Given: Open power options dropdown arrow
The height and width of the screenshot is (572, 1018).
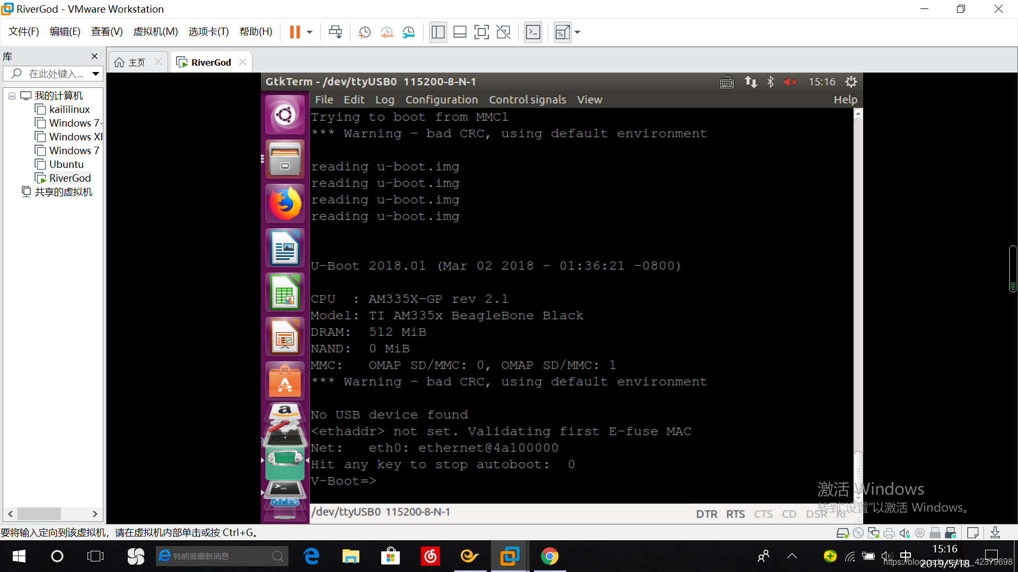Looking at the screenshot, I should (x=310, y=32).
